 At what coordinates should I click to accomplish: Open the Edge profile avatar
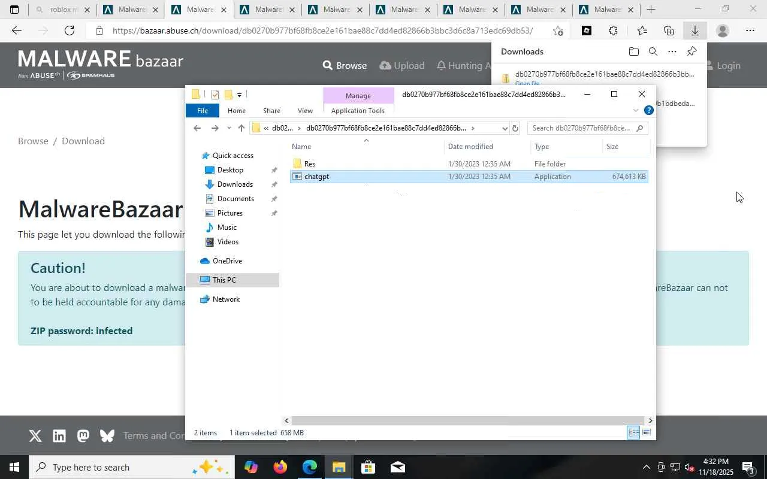723,31
